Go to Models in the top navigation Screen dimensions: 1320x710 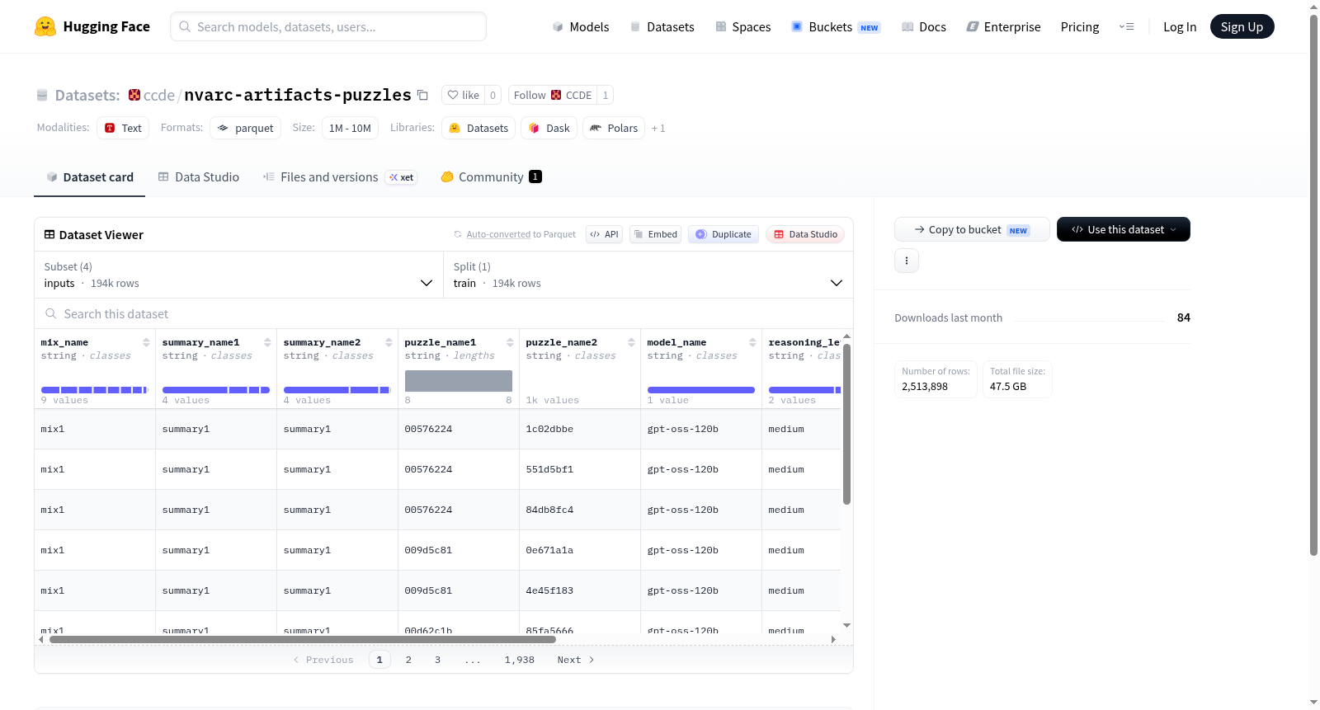(x=581, y=27)
